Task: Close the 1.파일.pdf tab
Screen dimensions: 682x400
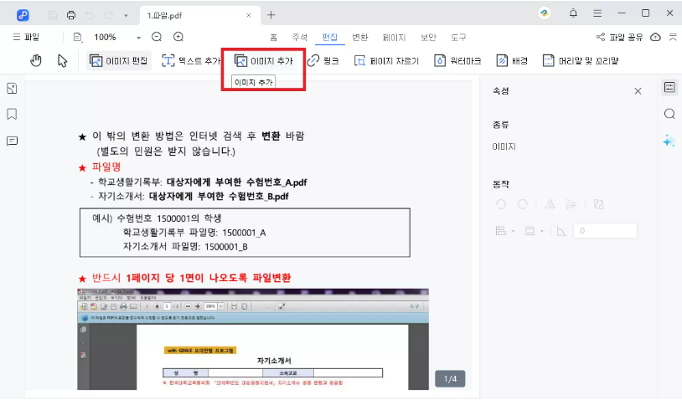Action: point(249,15)
